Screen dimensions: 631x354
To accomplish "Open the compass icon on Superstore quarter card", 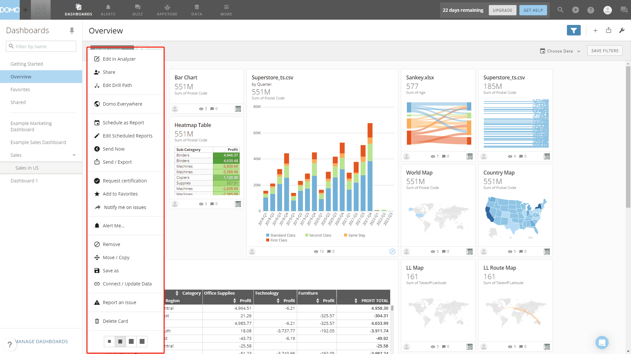I will coord(392,251).
